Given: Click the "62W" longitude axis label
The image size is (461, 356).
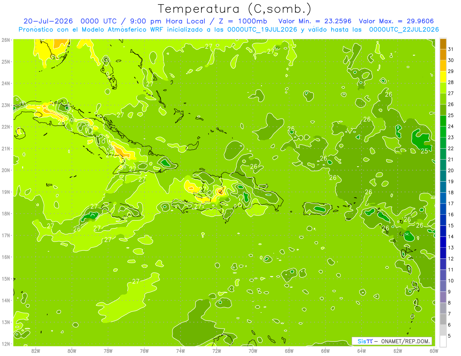Looking at the screenshot, I should (x=398, y=351).
